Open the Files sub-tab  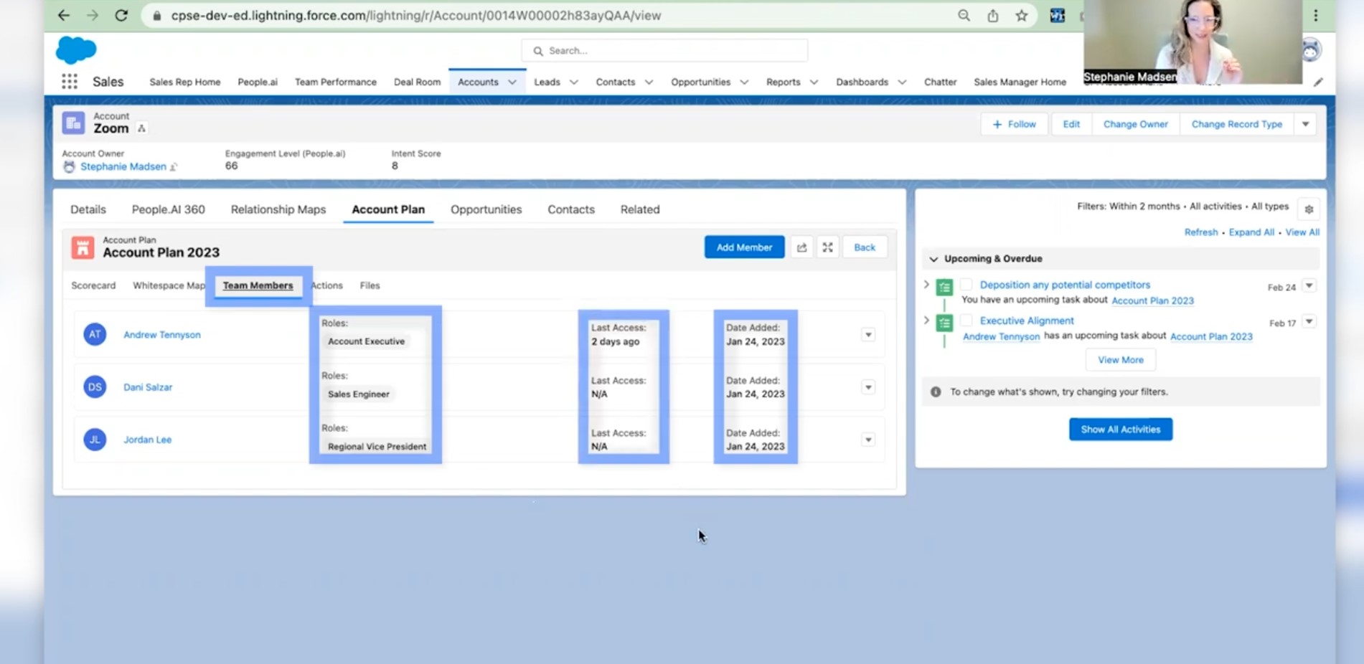370,285
